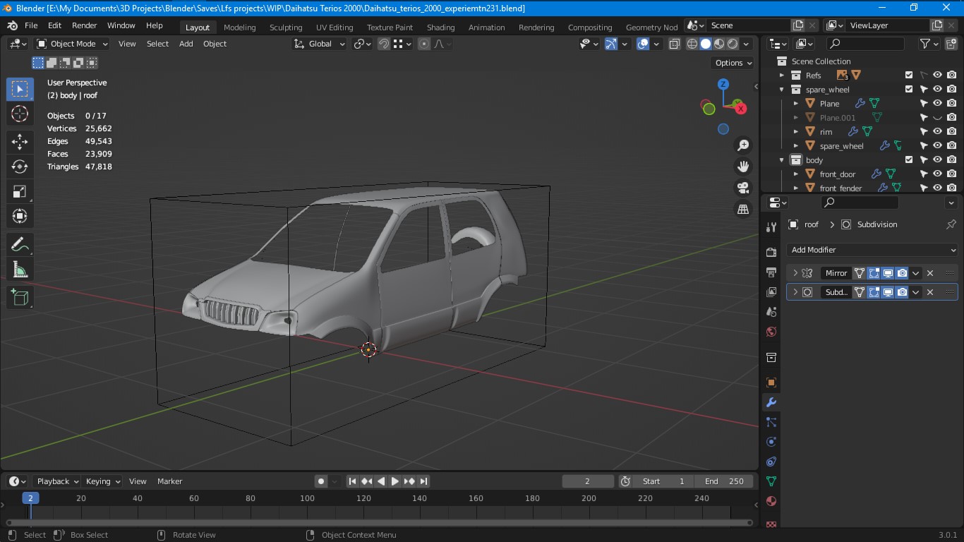964x542 pixels.
Task: Open the Add Modifier dropdown
Action: point(872,250)
